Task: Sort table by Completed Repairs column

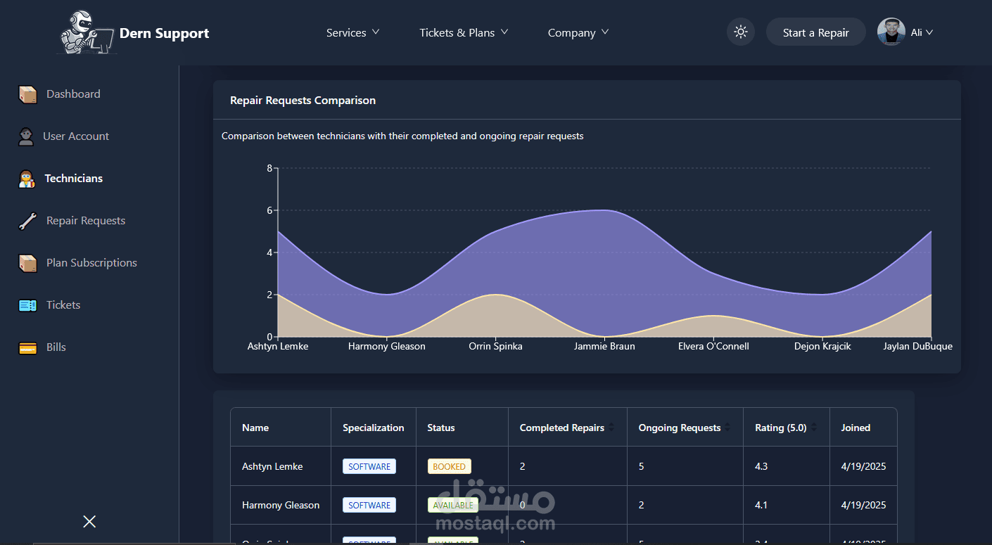Action: pos(611,428)
